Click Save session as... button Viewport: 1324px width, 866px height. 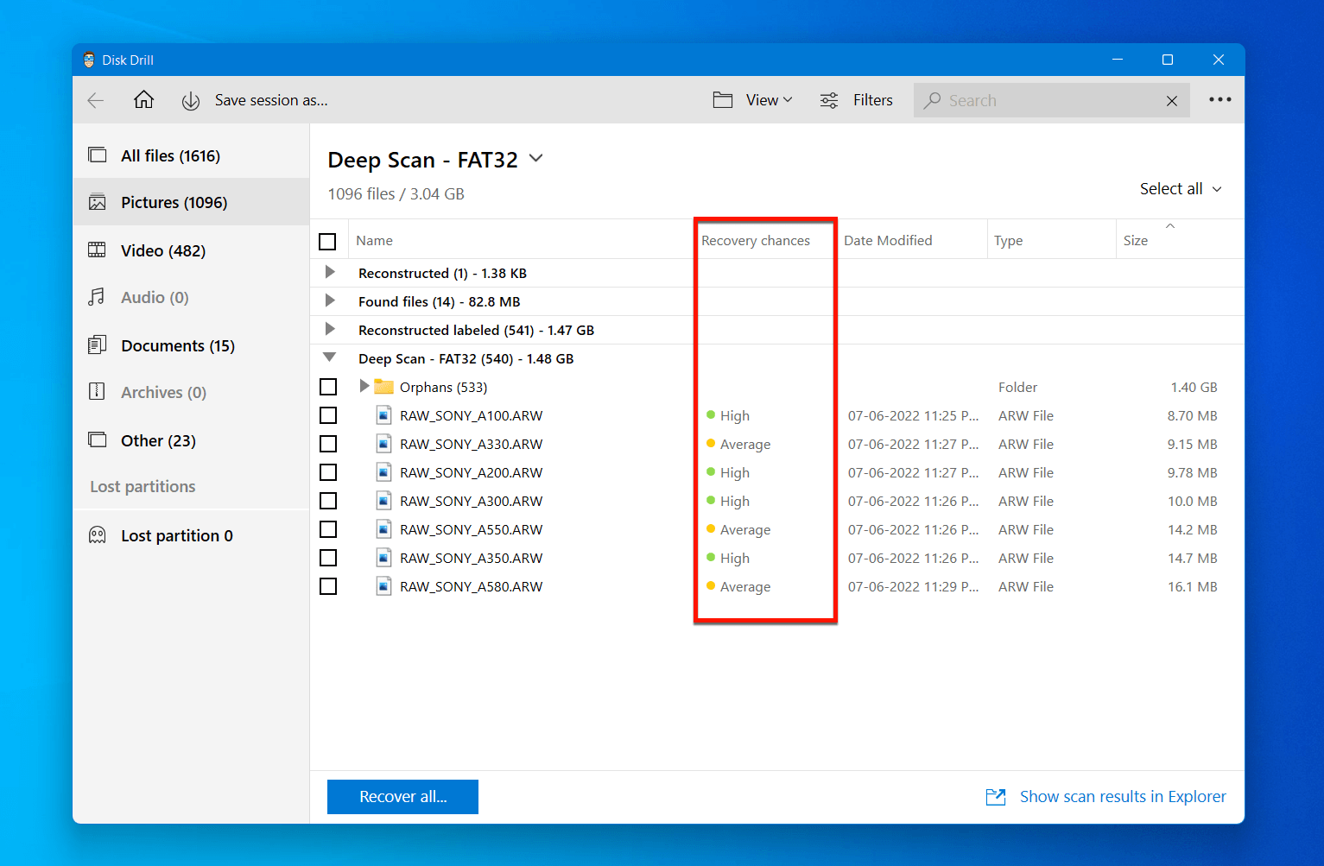tap(271, 100)
